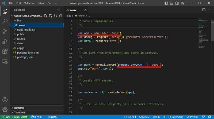Open the Search view icon
The image size is (214, 119).
(5, 21)
